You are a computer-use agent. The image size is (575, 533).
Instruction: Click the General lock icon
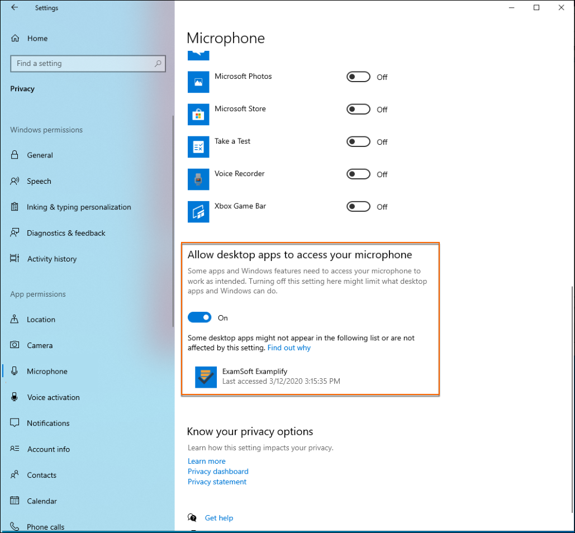pos(15,155)
